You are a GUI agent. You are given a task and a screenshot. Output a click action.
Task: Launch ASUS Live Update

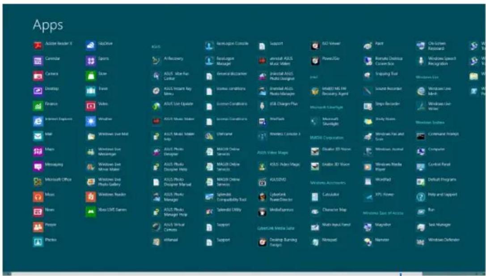tap(172, 106)
